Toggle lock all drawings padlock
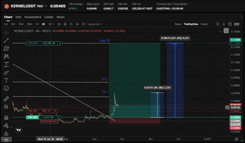245x143 pixels. pos(6,134)
